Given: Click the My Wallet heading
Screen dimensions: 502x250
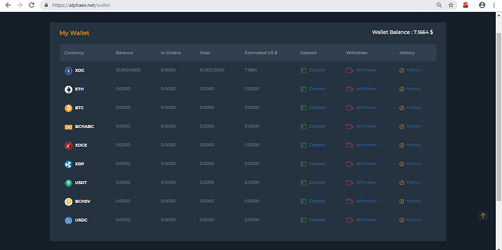Looking at the screenshot, I should tap(74, 33).
